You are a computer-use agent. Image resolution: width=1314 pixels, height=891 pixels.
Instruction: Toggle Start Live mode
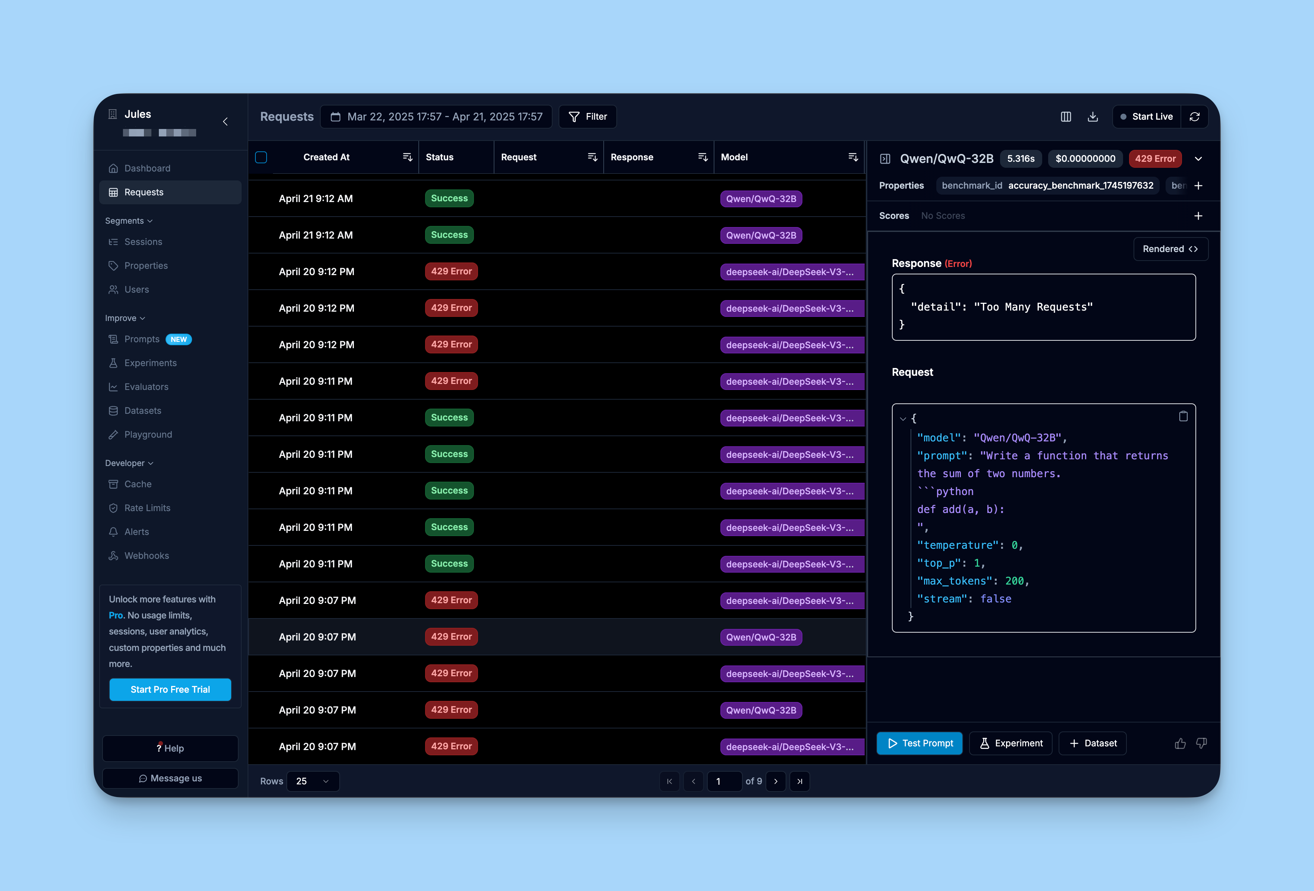(x=1146, y=116)
